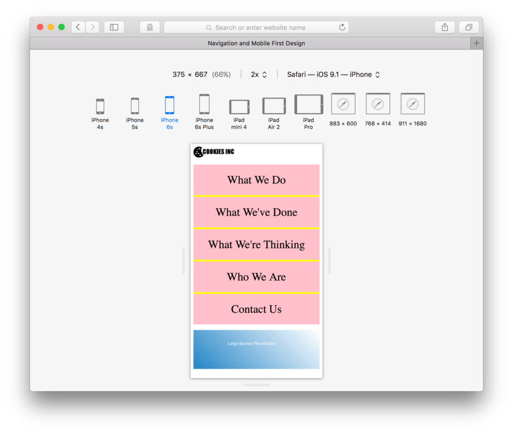513x434 pixels.
Task: Show all tabs overview icon
Action: click(469, 27)
